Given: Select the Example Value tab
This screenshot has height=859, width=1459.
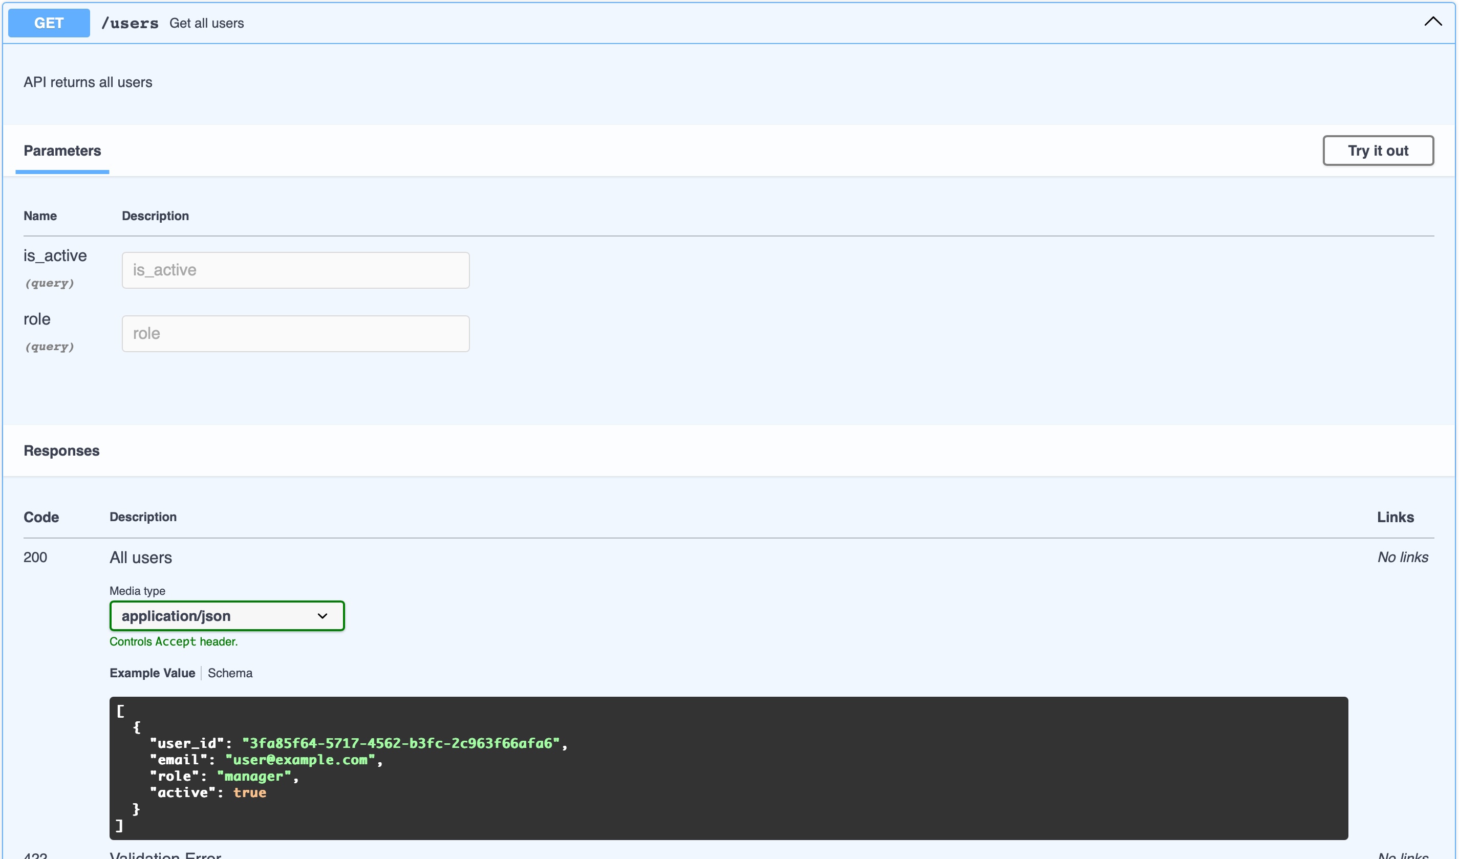Looking at the screenshot, I should pyautogui.click(x=152, y=673).
